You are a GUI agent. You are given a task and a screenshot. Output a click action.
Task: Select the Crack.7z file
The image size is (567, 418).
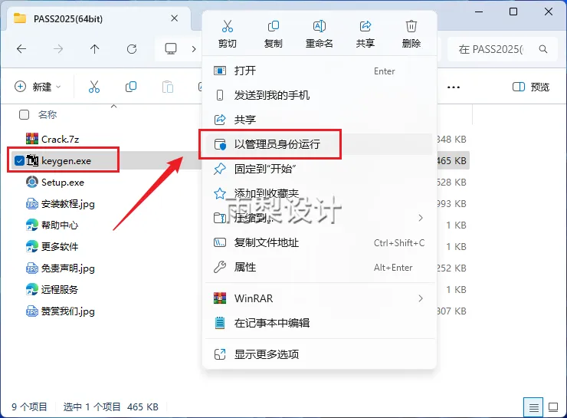pos(60,139)
